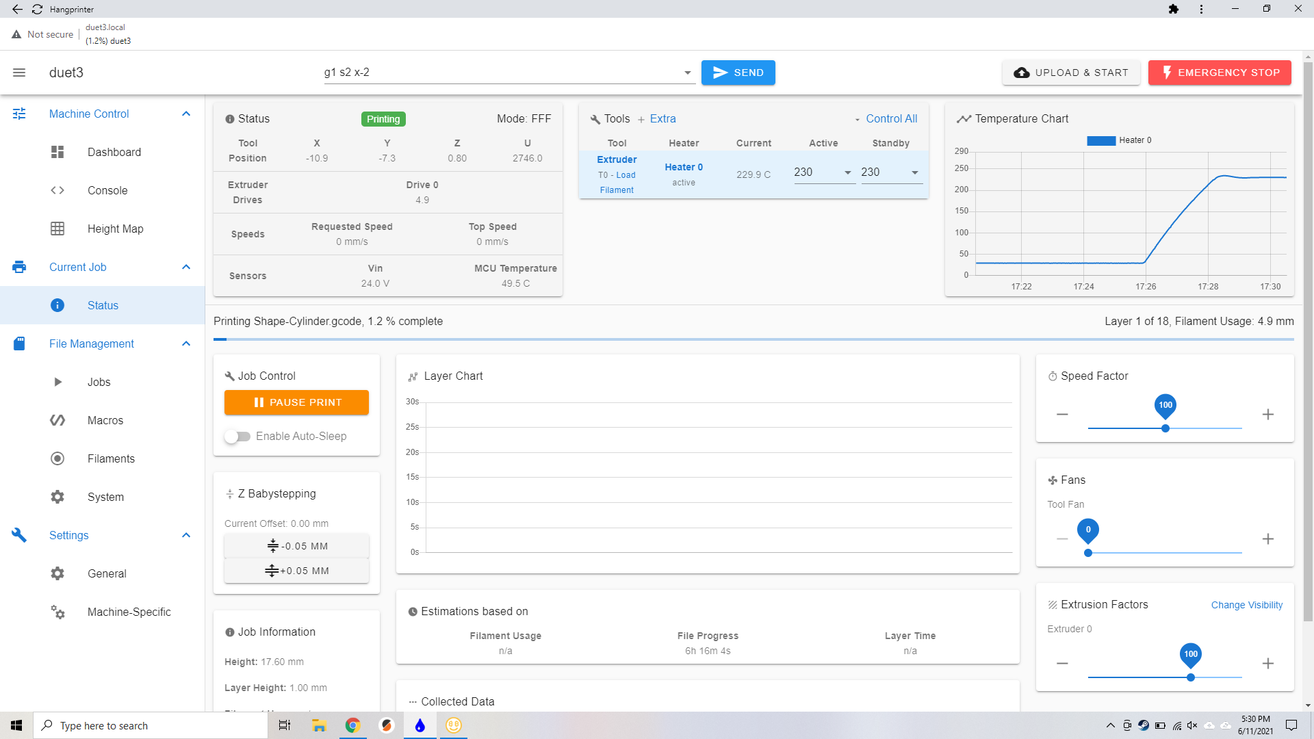Image resolution: width=1314 pixels, height=739 pixels.
Task: Decrease Extruder 0 factor with minus
Action: pos(1062,664)
